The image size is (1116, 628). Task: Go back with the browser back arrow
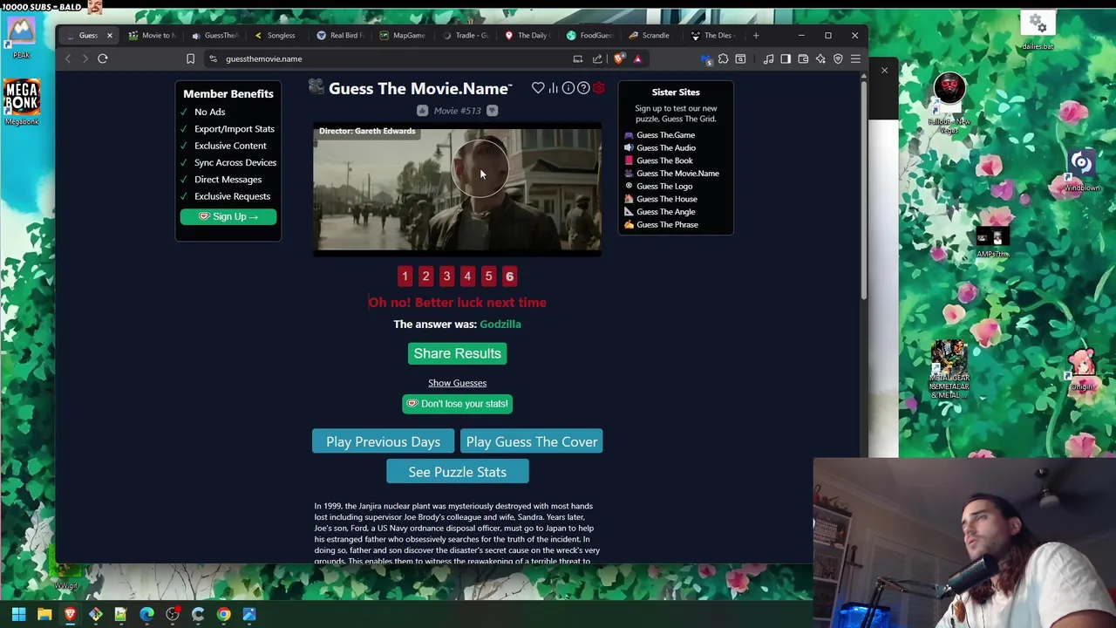pyautogui.click(x=68, y=58)
